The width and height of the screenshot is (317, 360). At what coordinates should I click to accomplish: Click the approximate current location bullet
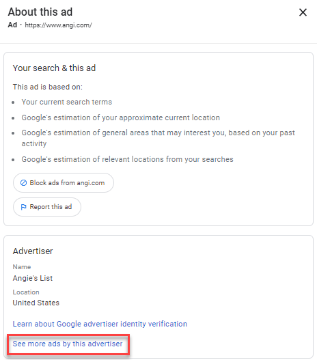click(121, 117)
